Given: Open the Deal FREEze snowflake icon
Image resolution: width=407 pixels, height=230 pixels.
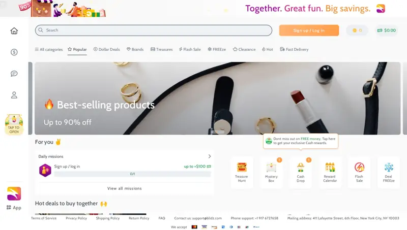Looking at the screenshot, I should (389, 167).
